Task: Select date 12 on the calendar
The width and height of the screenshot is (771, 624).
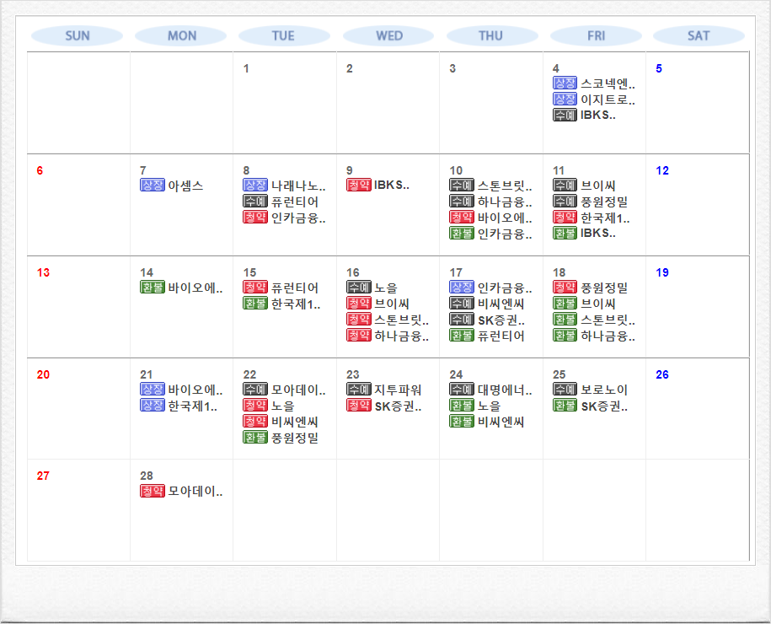Action: tap(661, 171)
